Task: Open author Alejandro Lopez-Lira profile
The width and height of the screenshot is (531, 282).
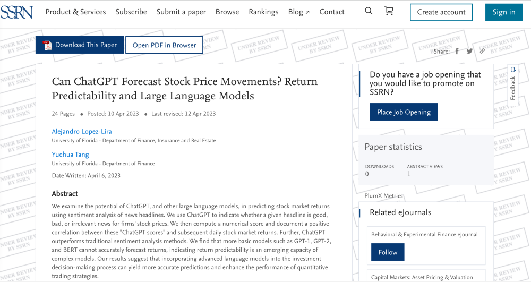Action: 82,131
